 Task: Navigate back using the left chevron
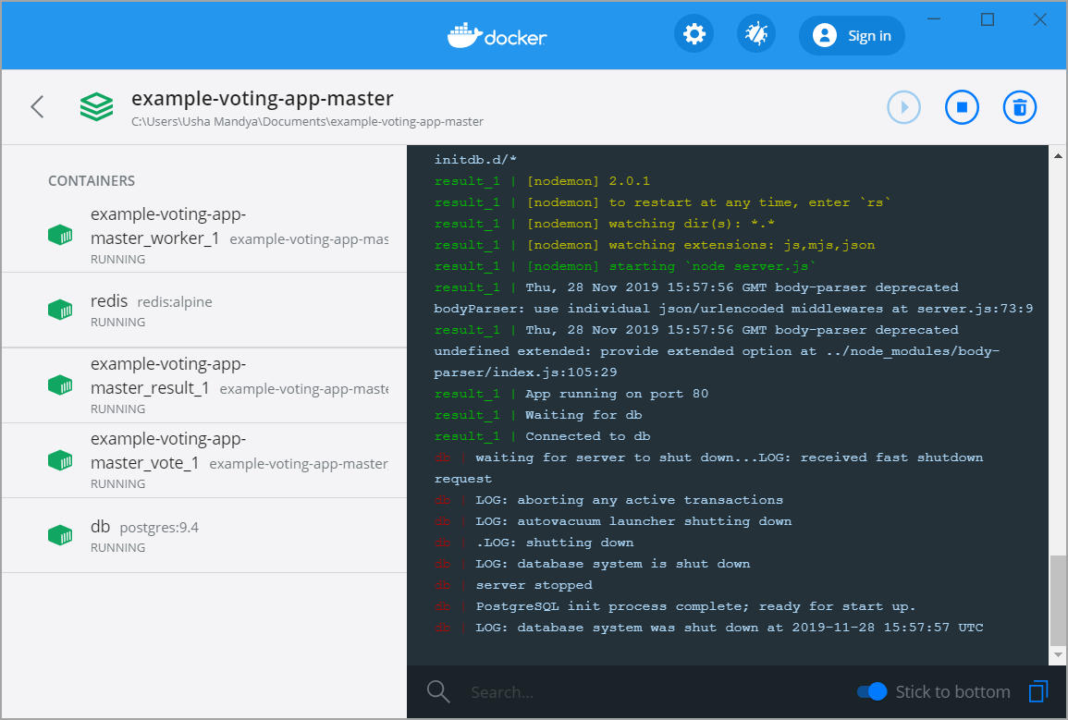[37, 106]
